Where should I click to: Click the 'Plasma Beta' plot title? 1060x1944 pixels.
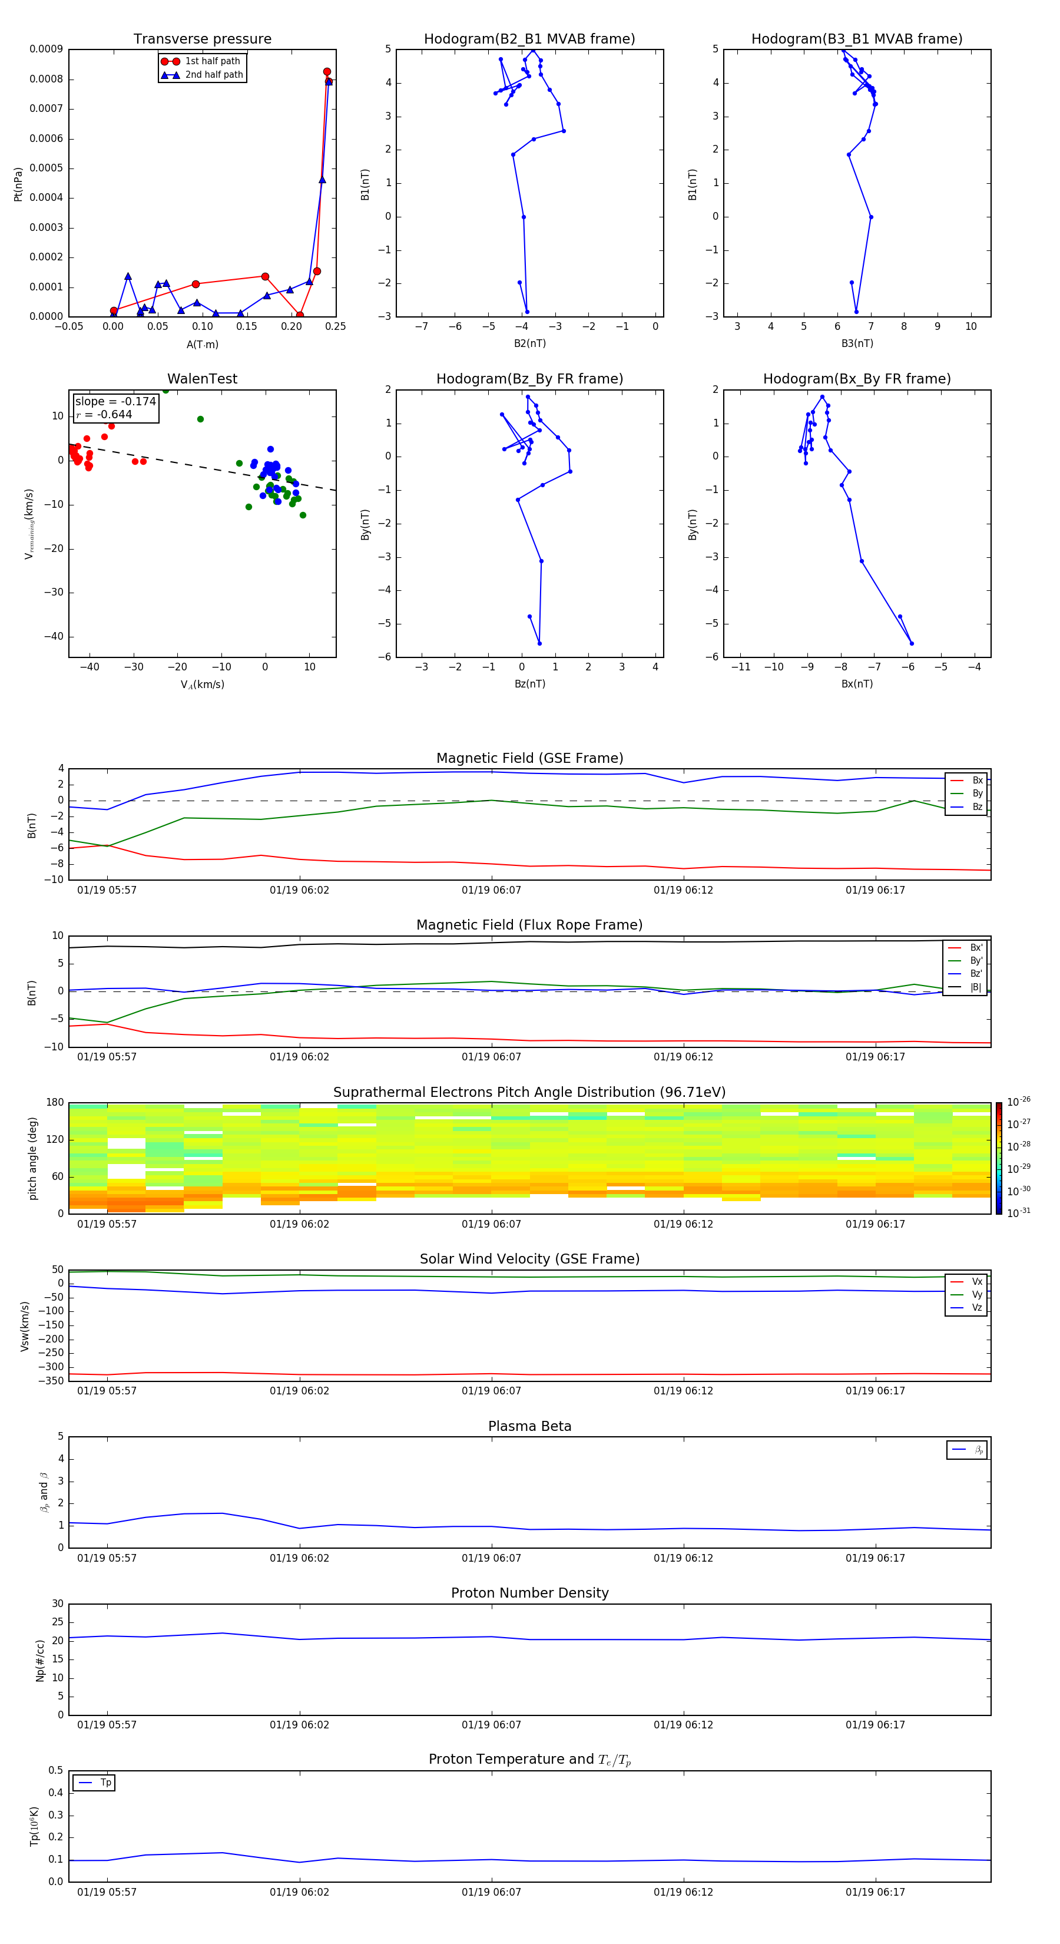[529, 1427]
